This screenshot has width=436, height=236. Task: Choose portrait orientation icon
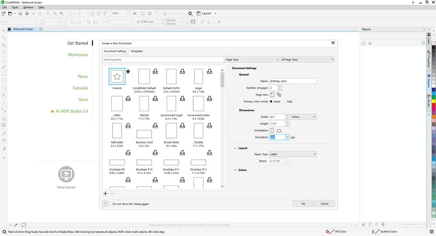272,130
